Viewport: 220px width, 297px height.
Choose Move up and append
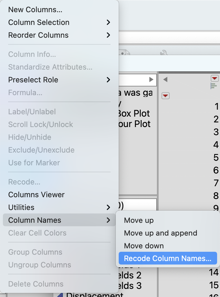tap(160, 233)
